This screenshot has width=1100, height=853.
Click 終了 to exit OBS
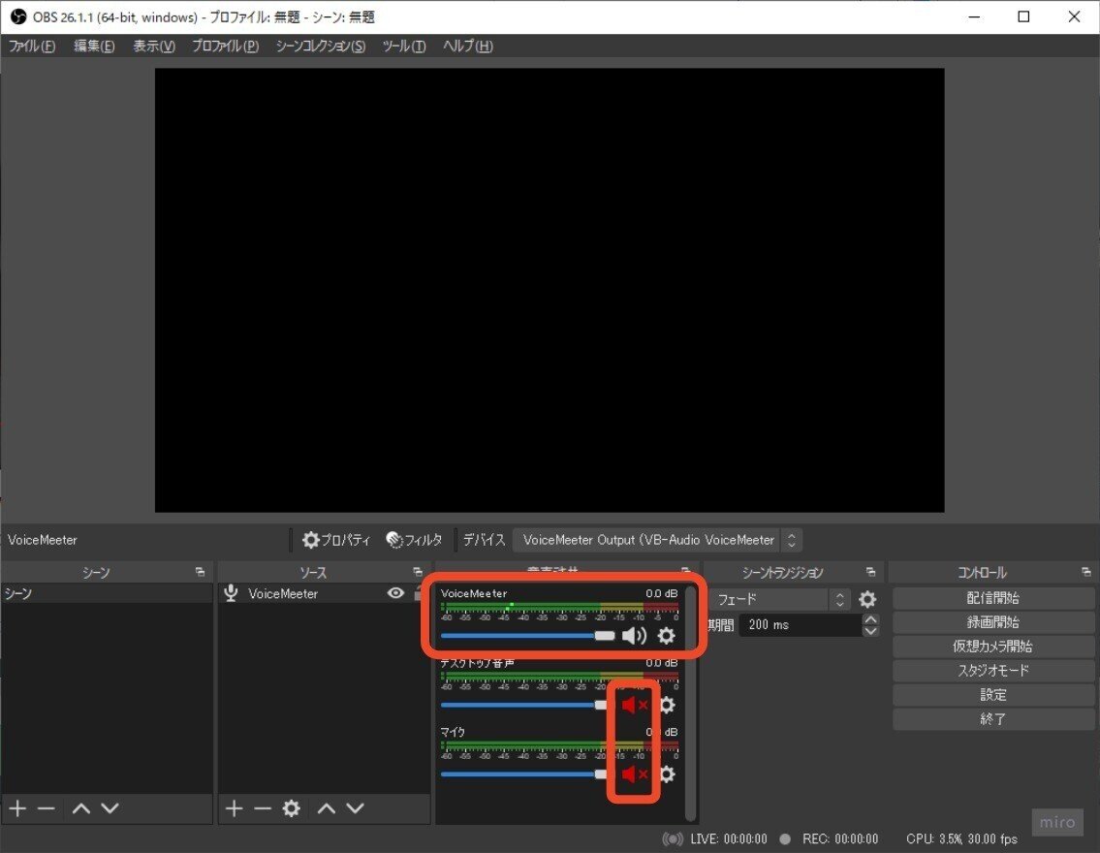[992, 719]
